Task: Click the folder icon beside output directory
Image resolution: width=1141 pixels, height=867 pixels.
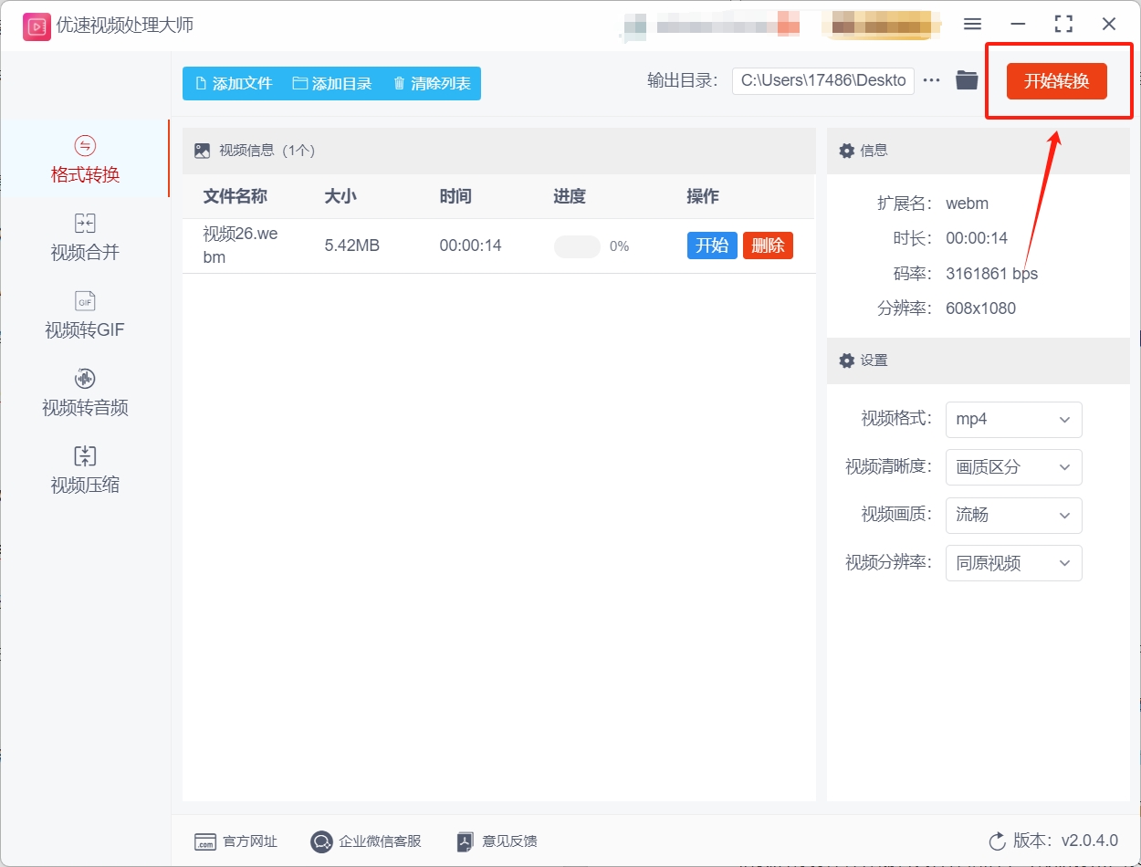Action: [x=967, y=80]
